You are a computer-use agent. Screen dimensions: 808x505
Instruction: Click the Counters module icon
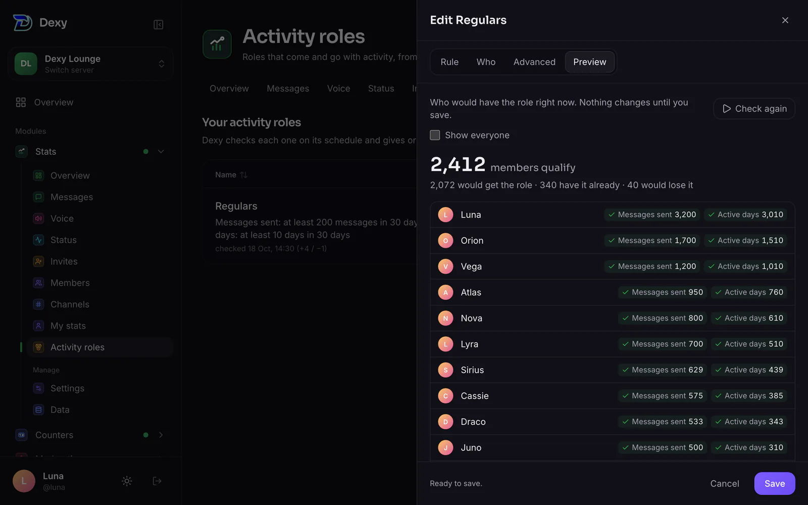pyautogui.click(x=21, y=435)
